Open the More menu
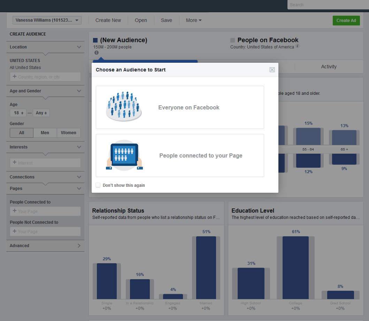 193,20
